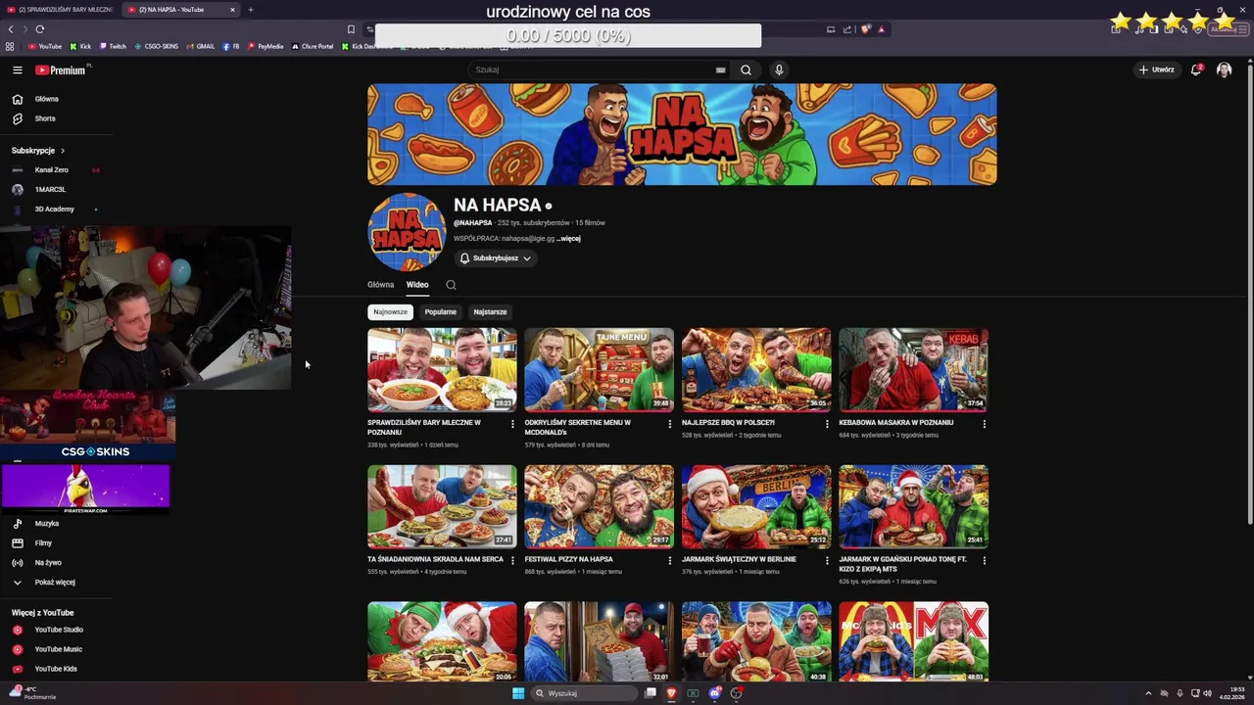Open the account avatar menu
The image size is (1254, 705).
pyautogui.click(x=1224, y=70)
